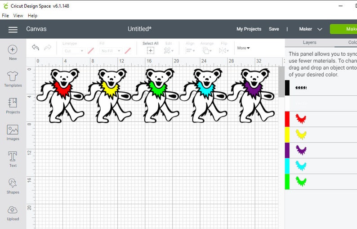Viewport: 357px width, 229px height.
Task: Open the Projects sidebar icon
Action: point(13,103)
